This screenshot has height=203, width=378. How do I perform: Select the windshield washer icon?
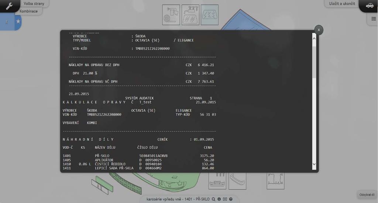click(190, 15)
